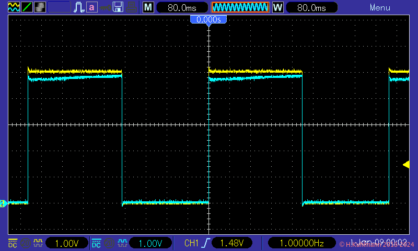This screenshot has height=251, width=418.
Task: Click the W window timebase button
Action: pos(277,7)
